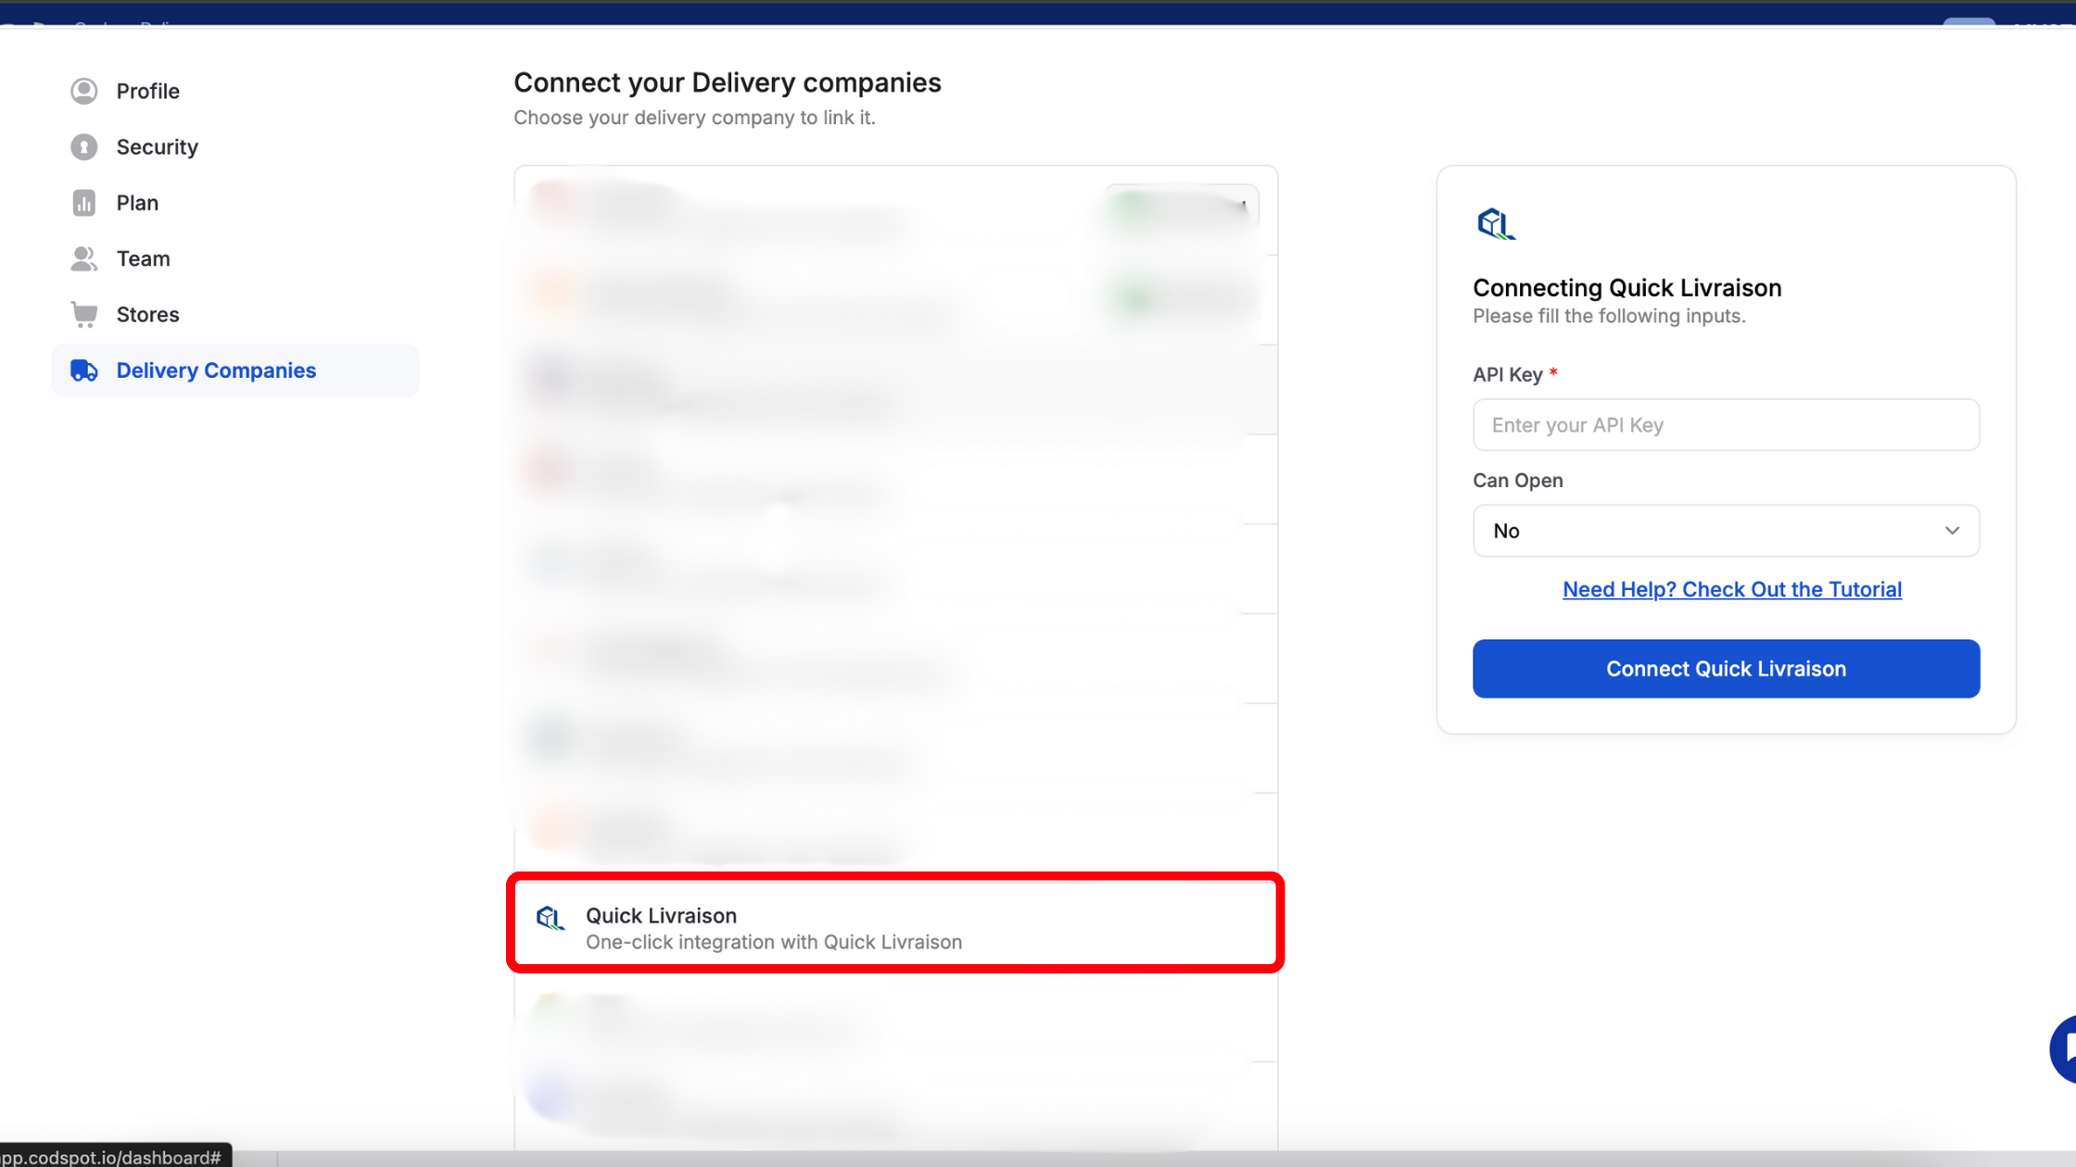
Task: Click the Team people icon
Action: coord(84,257)
